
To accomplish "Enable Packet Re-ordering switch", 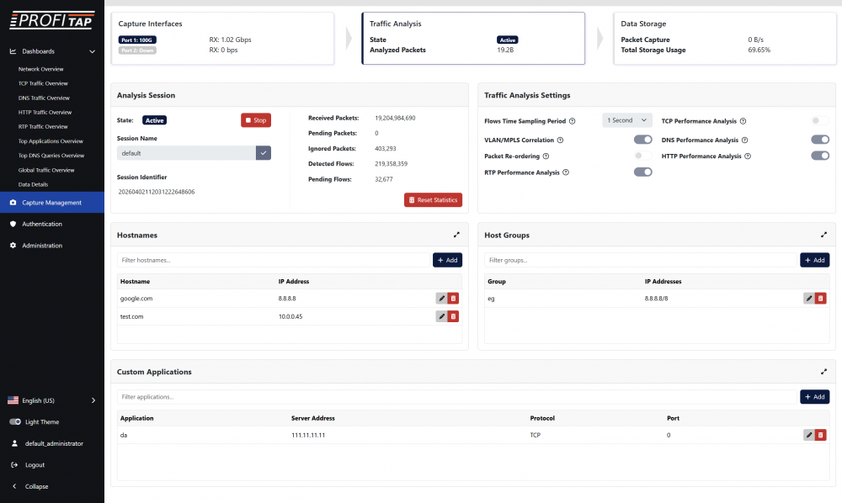I will (643, 156).
